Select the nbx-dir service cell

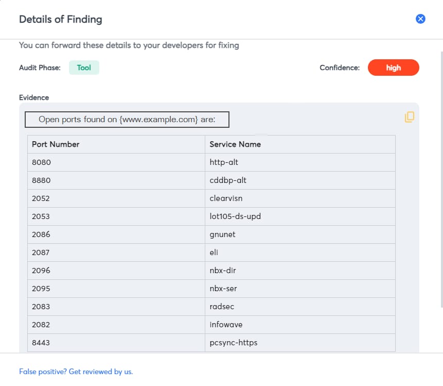pyautogui.click(x=300, y=271)
